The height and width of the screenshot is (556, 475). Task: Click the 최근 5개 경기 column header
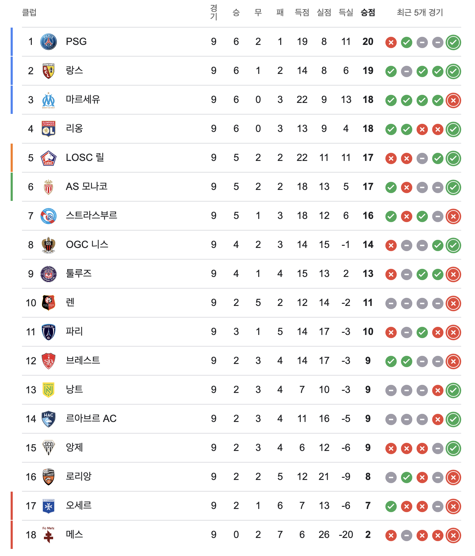[x=420, y=13]
